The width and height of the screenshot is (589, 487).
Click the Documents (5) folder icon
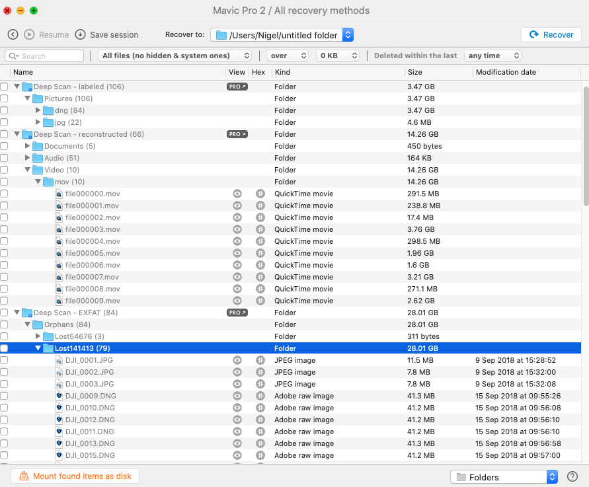[x=38, y=146]
